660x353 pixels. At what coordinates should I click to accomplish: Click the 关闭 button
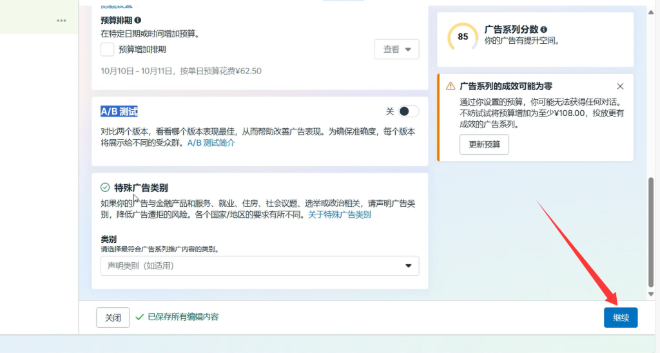(x=113, y=318)
